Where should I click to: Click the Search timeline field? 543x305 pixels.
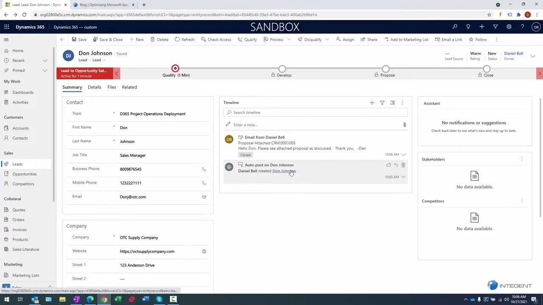(316, 112)
